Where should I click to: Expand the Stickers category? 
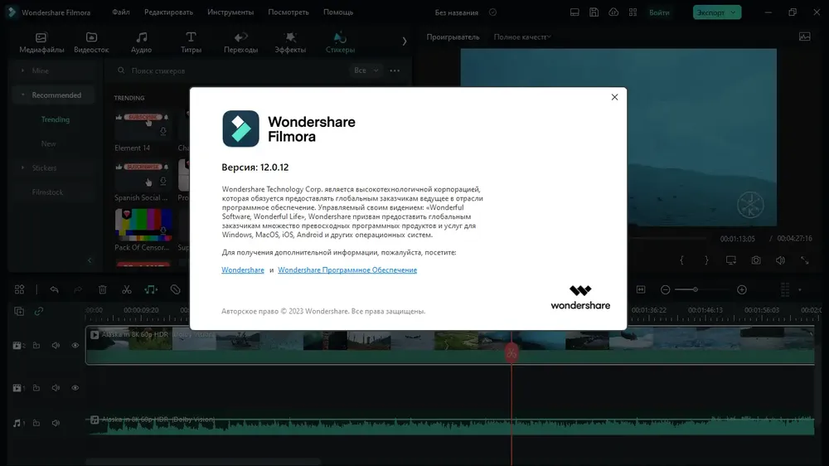click(22, 167)
